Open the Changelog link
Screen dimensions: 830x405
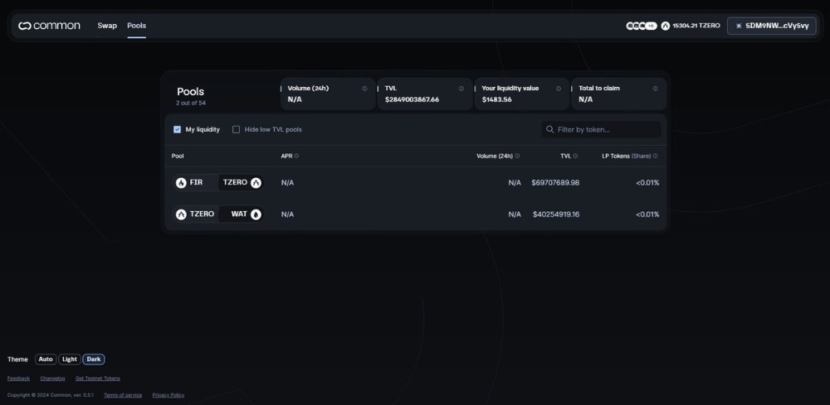point(52,378)
